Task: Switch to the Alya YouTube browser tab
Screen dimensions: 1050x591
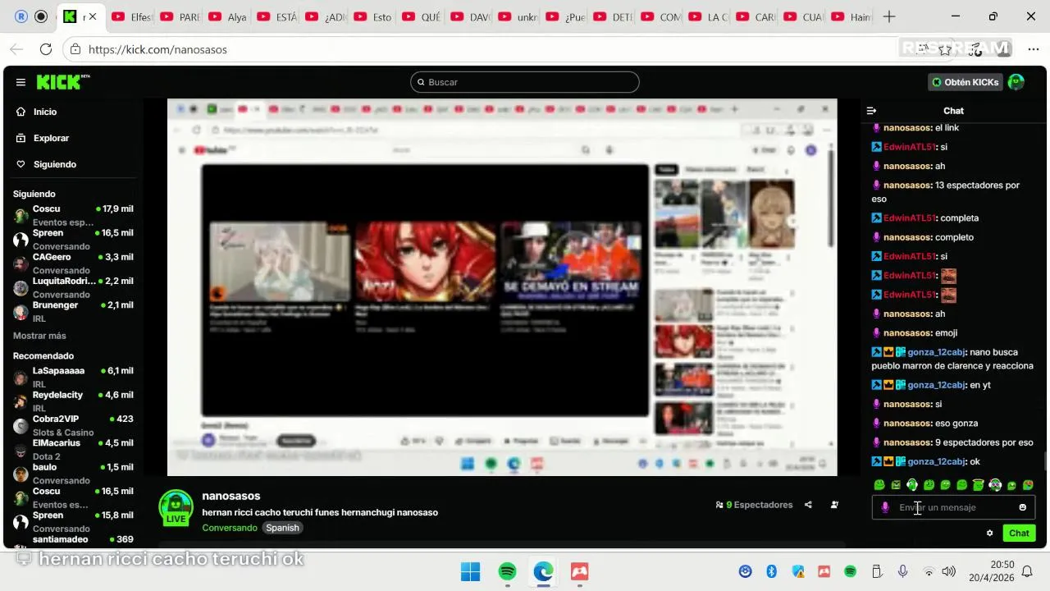Action: 227,16
